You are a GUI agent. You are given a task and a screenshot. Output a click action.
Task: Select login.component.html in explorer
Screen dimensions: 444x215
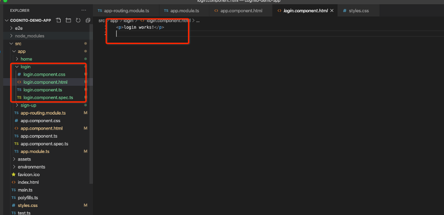[46, 82]
